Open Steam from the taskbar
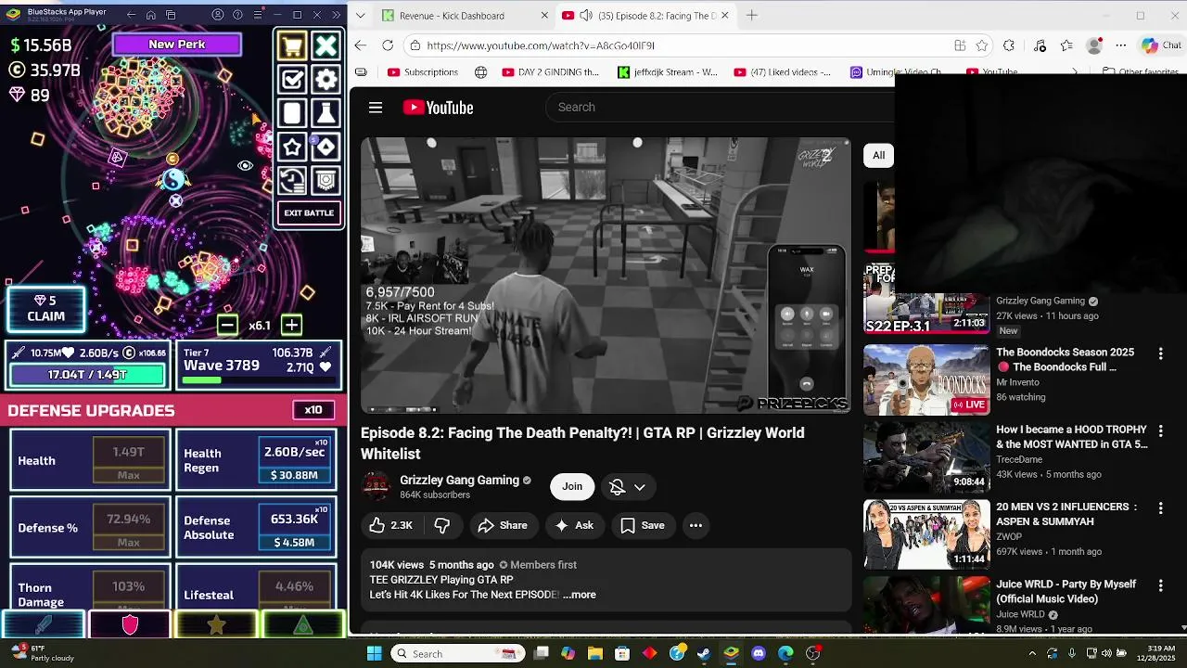1187x668 pixels. (705, 654)
